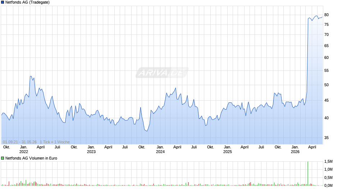The image size is (338, 189).
Task: Click the price axis label 65
Action: pos(326,46)
